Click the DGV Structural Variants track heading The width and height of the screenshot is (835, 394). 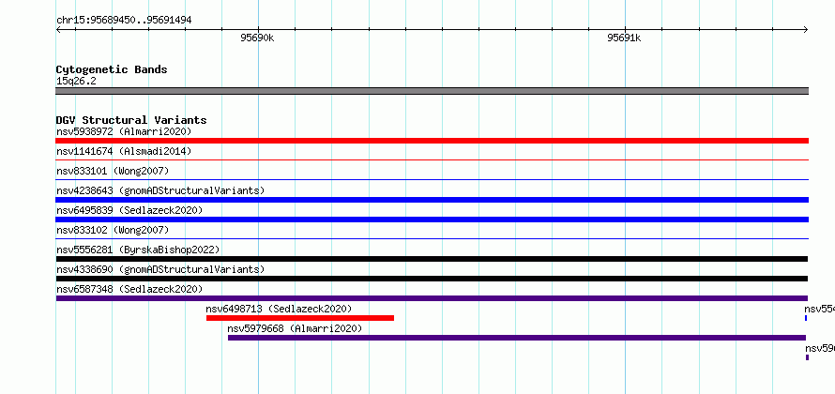pyautogui.click(x=131, y=120)
